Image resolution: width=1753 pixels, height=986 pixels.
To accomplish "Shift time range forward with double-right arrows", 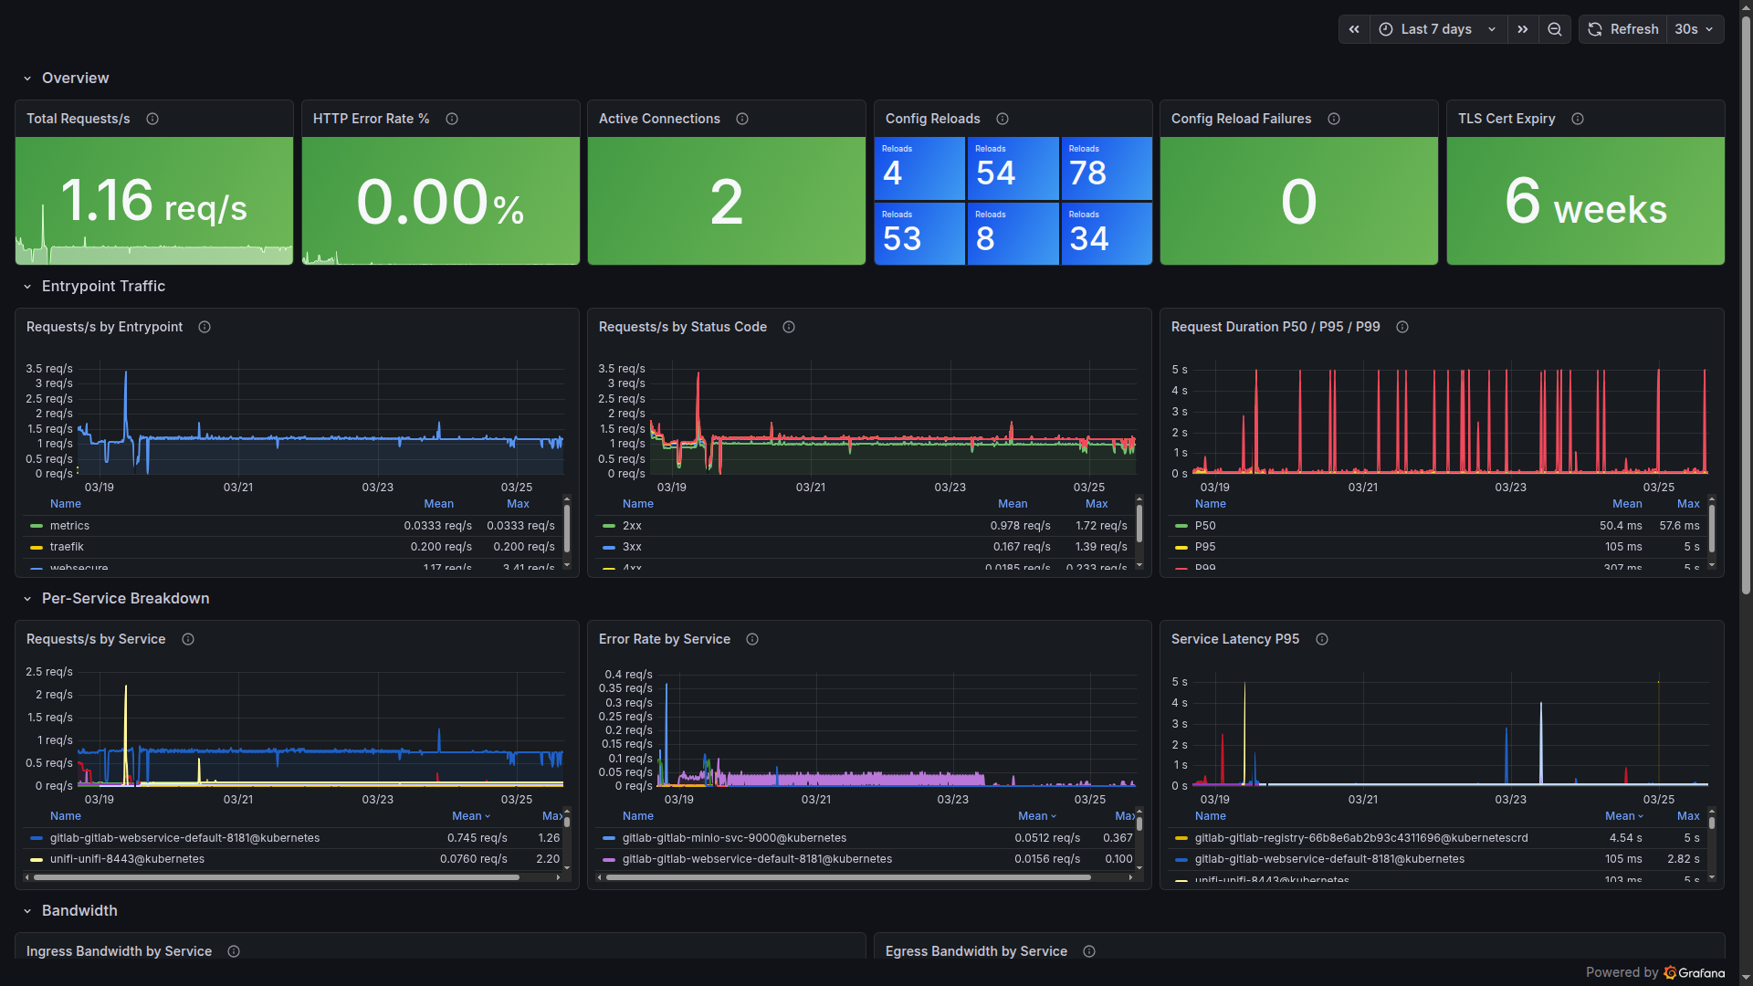I will 1522,29.
